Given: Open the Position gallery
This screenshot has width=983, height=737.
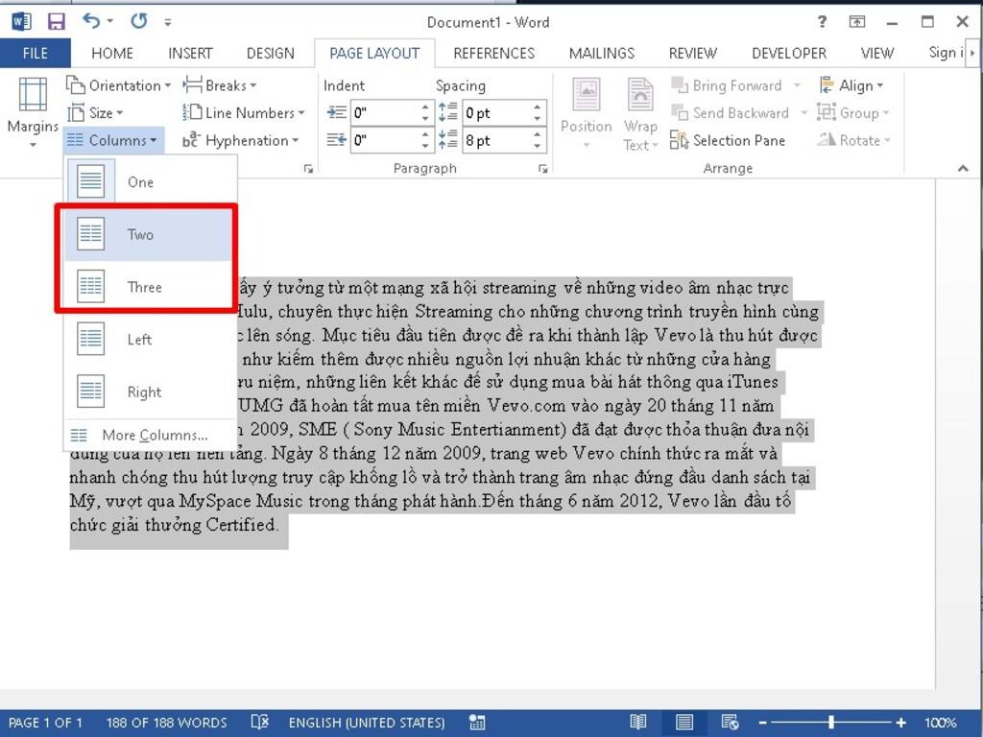Looking at the screenshot, I should pos(586,115).
